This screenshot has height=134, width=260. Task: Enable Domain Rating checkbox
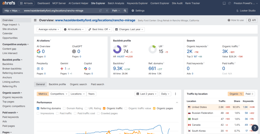pos(64,108)
